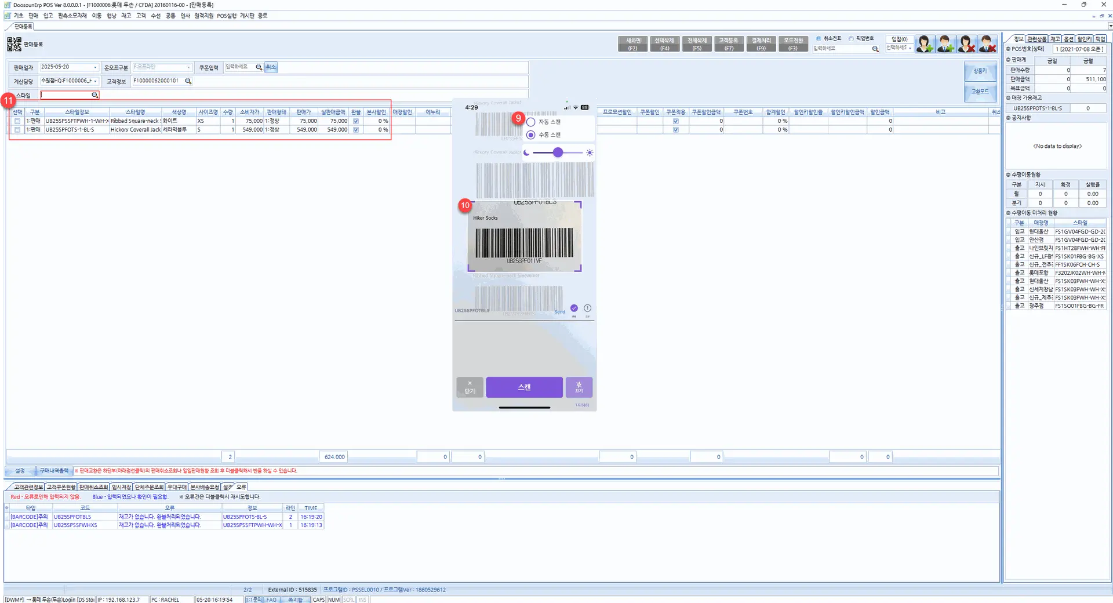Toggle the 완불 checkbox for the Ribbed Square-neck row
1113x603 pixels.
click(356, 121)
